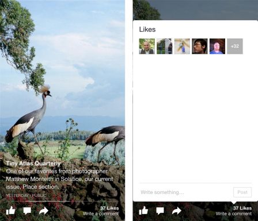Image resolution: width=258 pixels, height=221 pixels.
Task: Open fifth liker in blue shirt
Action: tap(217, 46)
